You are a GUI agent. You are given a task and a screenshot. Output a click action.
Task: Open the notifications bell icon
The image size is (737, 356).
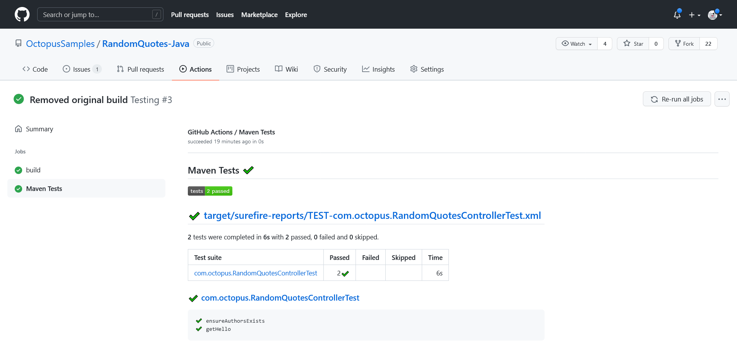click(677, 14)
